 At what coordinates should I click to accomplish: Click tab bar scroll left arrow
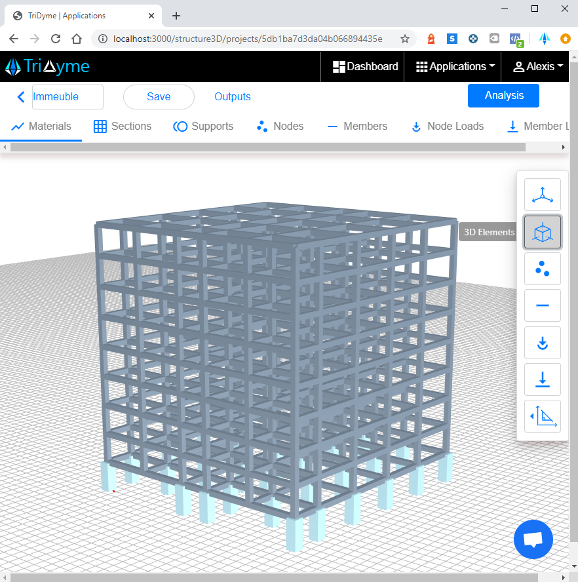5,147
